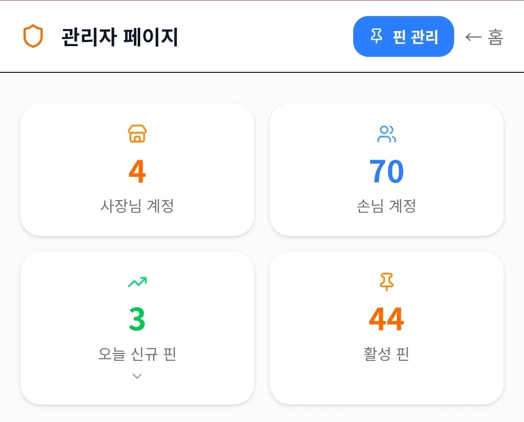Select the 활성 핀 label
This screenshot has width=524, height=422.
coord(386,354)
